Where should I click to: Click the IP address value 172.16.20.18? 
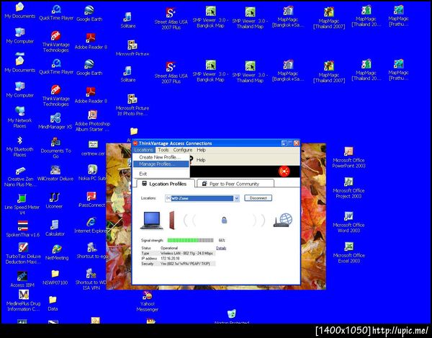point(170,258)
